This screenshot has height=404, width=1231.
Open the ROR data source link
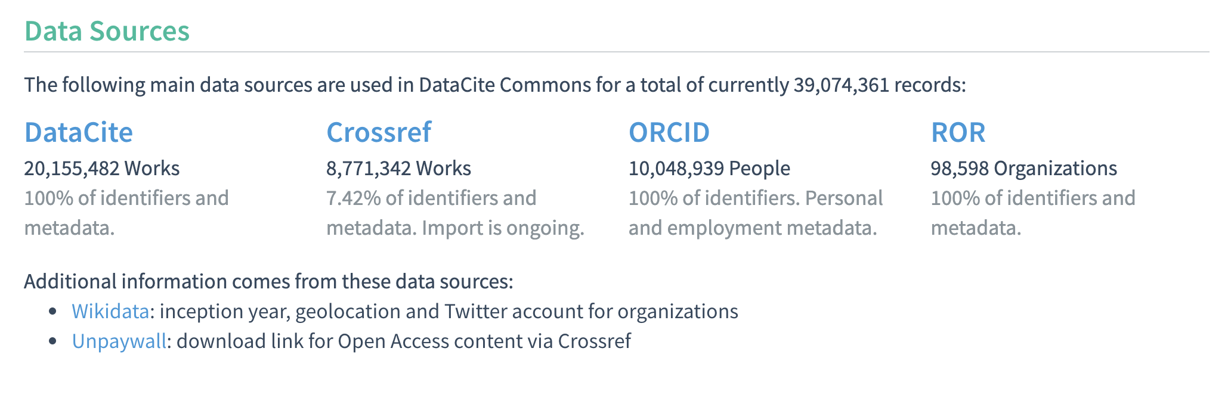click(958, 132)
